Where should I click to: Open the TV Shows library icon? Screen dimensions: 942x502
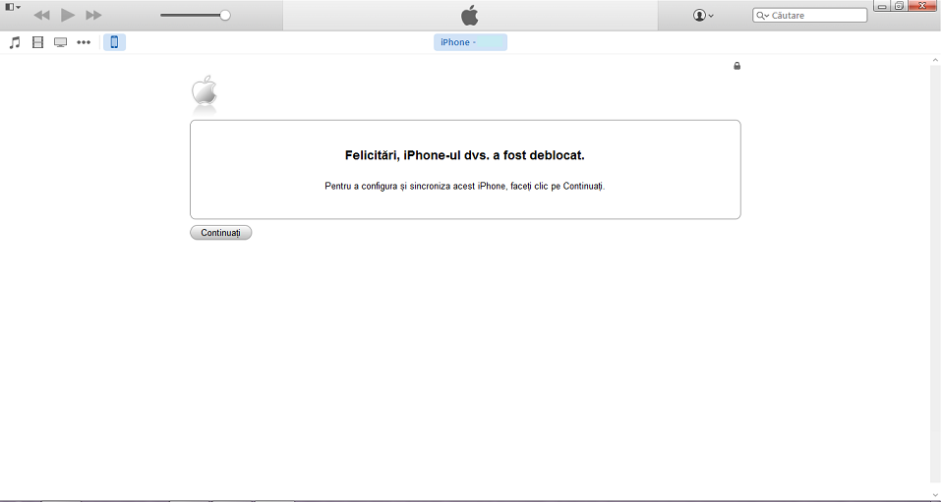(x=61, y=42)
